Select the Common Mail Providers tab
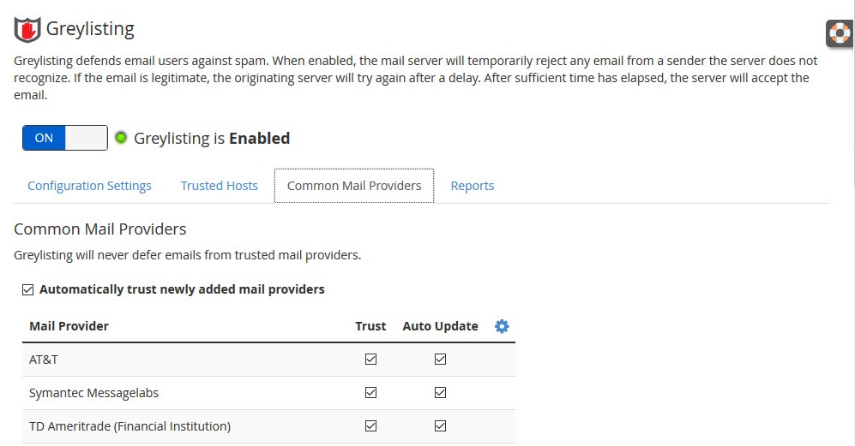 354,186
